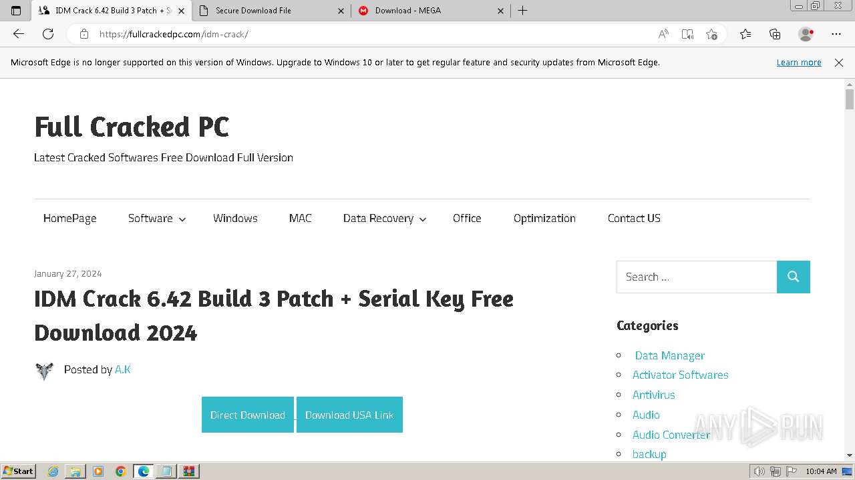Add this page to favorites star icon
The image size is (855, 480).
[x=711, y=34]
